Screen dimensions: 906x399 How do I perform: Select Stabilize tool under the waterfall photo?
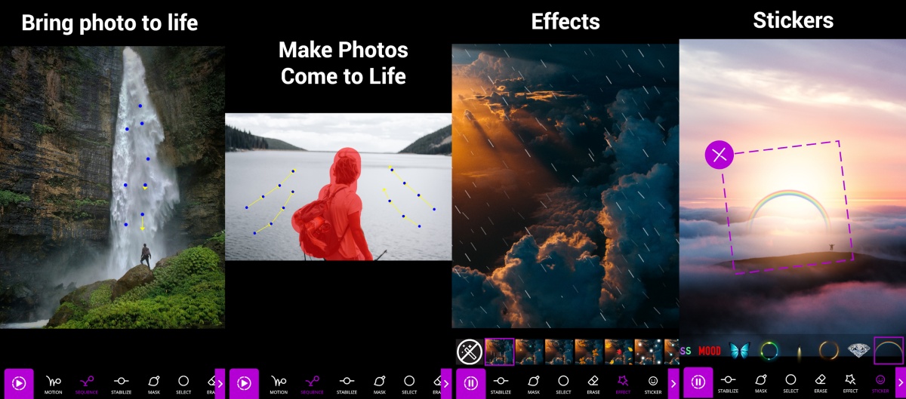click(x=121, y=383)
